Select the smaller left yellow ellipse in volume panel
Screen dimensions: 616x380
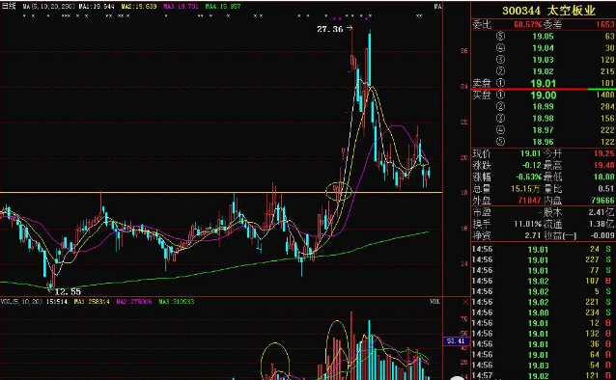point(275,361)
